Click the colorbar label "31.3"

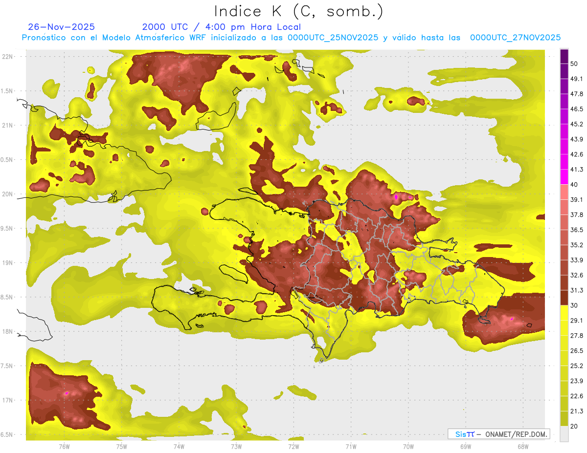577,290
